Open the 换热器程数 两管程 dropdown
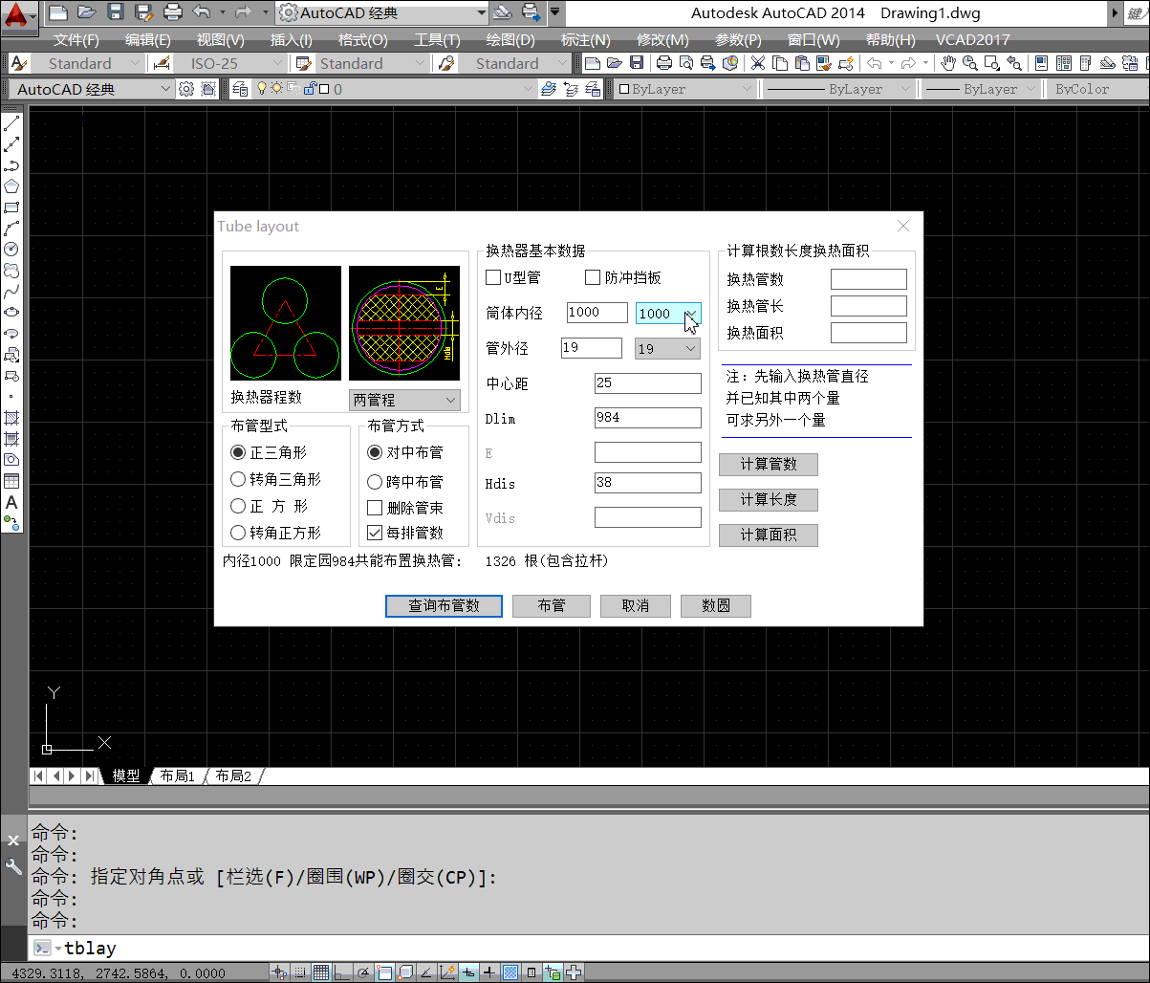The image size is (1150, 983). click(404, 401)
